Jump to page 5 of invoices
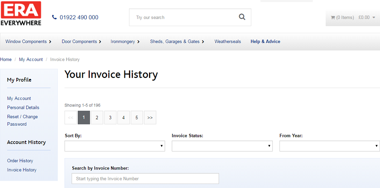The image size is (380, 188). tap(137, 118)
